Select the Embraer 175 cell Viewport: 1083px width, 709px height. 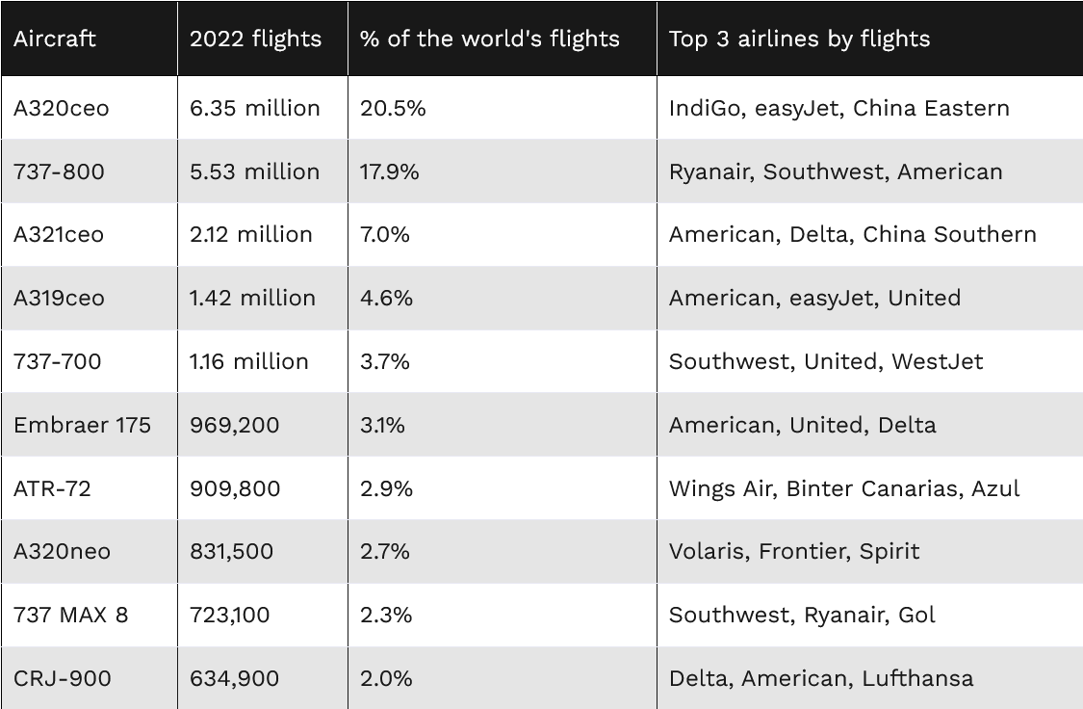82,425
